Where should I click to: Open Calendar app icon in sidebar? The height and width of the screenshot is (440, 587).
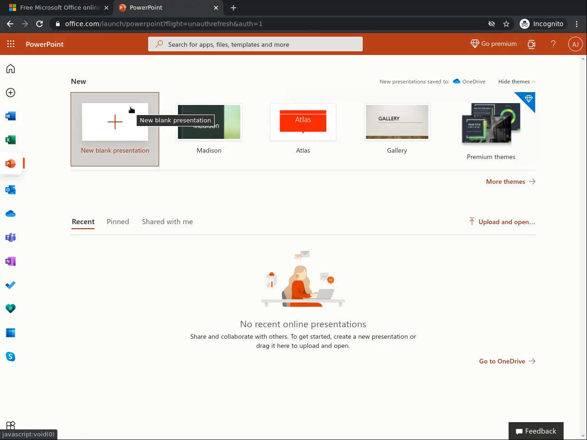(x=11, y=333)
